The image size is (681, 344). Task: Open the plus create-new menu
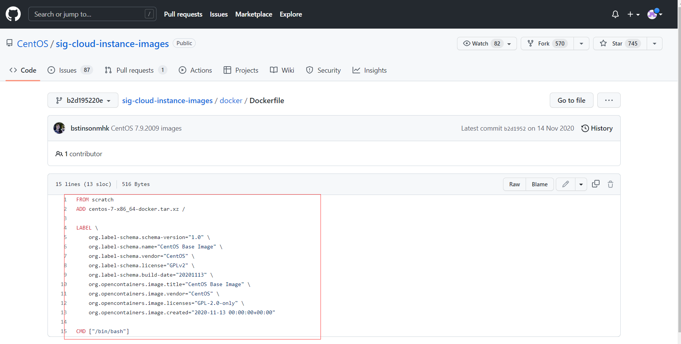coord(633,14)
